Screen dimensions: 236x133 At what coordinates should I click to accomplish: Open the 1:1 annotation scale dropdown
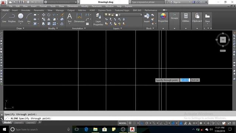[195, 123]
